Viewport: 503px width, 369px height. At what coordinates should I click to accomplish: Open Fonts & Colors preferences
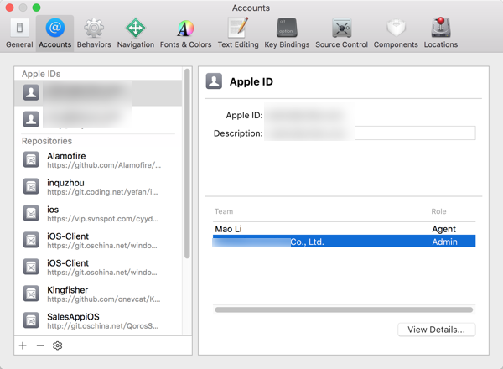point(185,34)
